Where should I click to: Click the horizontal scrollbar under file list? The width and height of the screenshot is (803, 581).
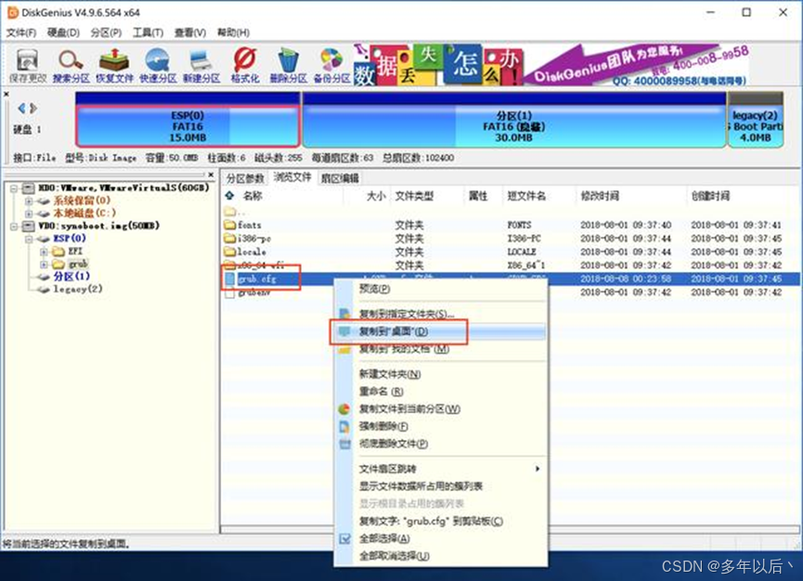coord(510,528)
